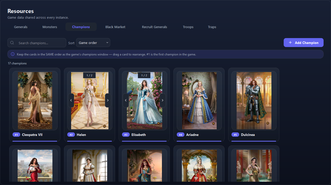
Task: Open the Traps tab
Action: click(212, 27)
